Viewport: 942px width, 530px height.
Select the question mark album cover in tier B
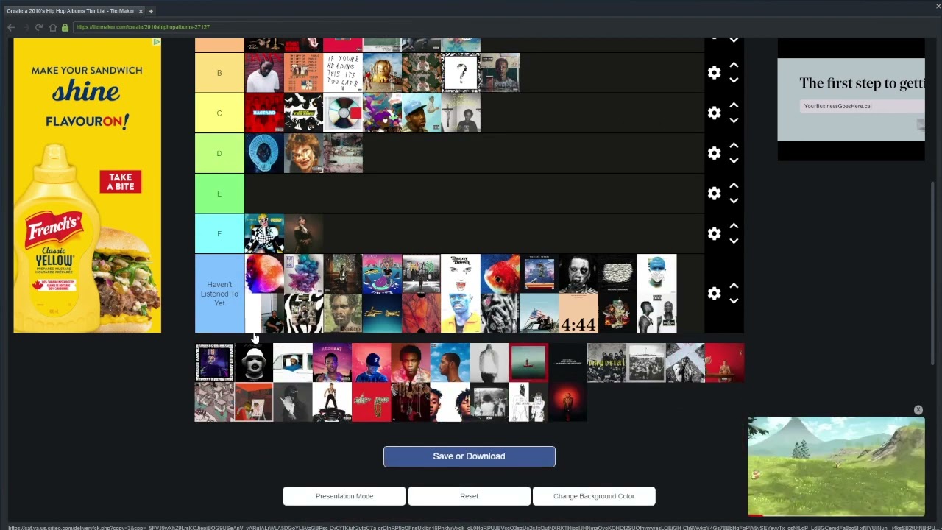[461, 73]
